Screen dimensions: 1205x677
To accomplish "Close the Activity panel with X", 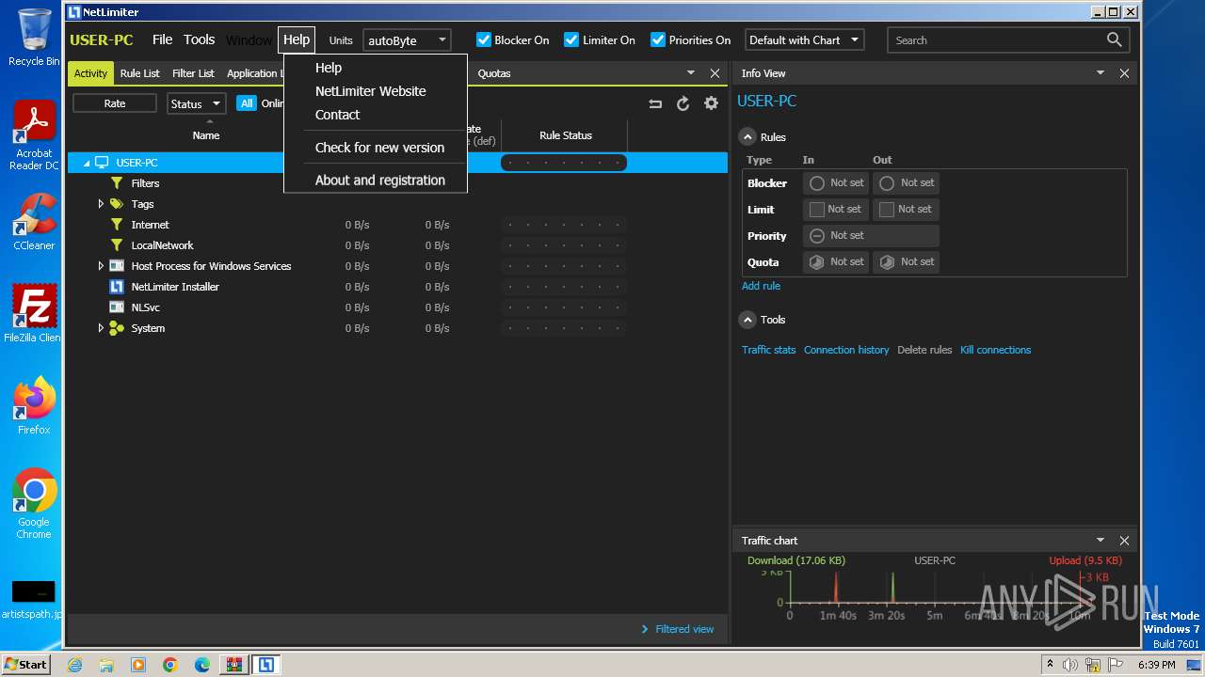I will point(715,73).
